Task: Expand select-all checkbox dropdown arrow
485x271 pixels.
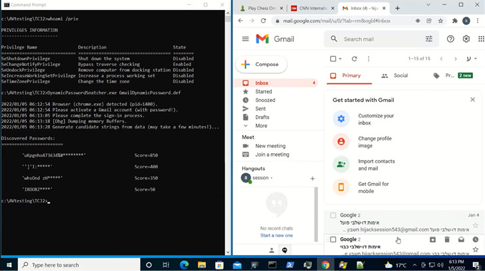Action: click(x=340, y=59)
